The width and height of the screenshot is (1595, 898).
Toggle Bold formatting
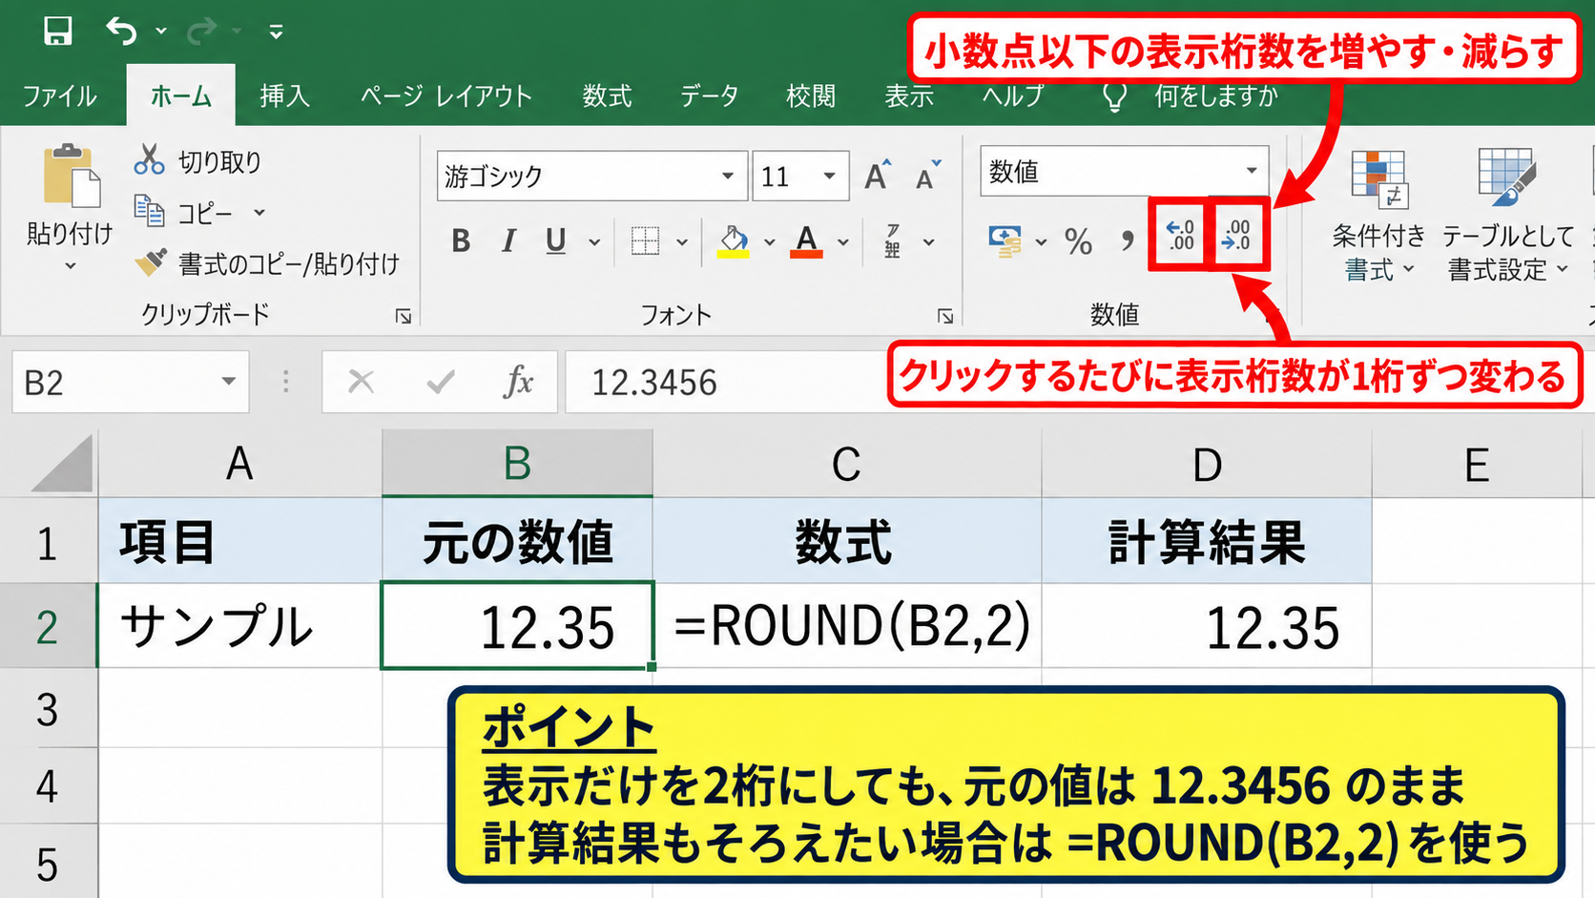(461, 241)
